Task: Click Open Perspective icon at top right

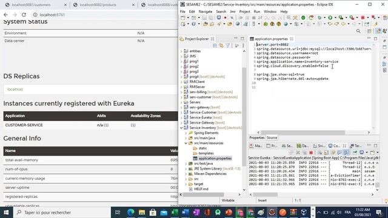Action: pyautogui.click(x=369, y=31)
